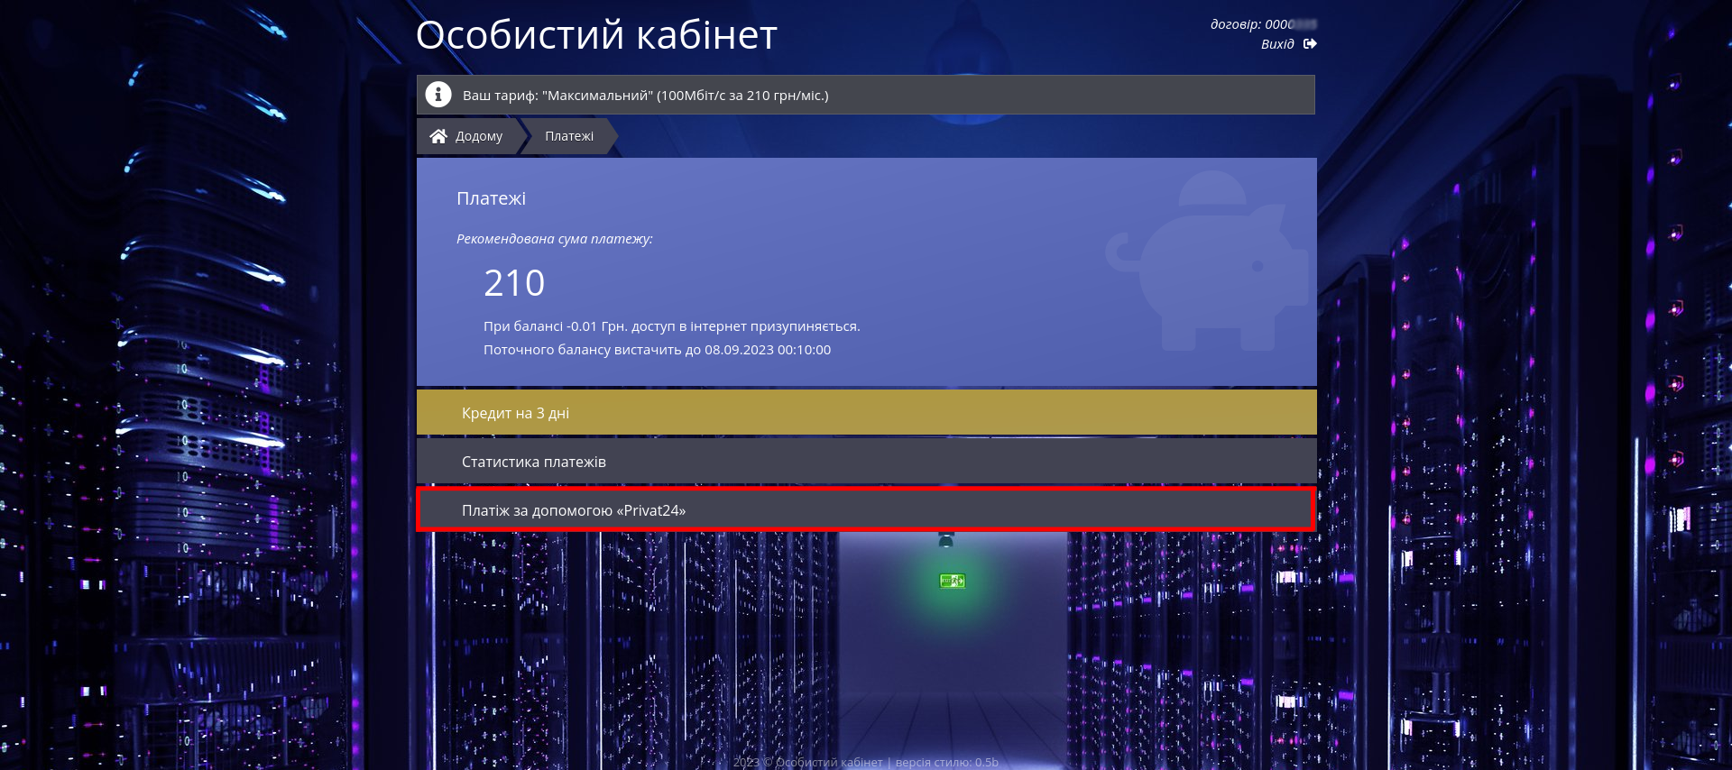Click the "Особистий кабінет" page title
Image resolution: width=1732 pixels, height=770 pixels.
(x=596, y=36)
